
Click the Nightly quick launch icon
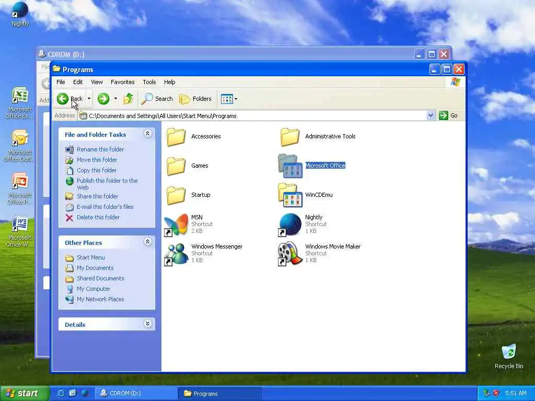(85, 393)
